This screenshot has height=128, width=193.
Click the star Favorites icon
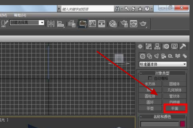pos(140,9)
